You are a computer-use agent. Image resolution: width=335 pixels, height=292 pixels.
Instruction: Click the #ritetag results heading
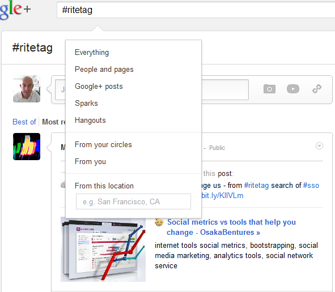point(32,48)
